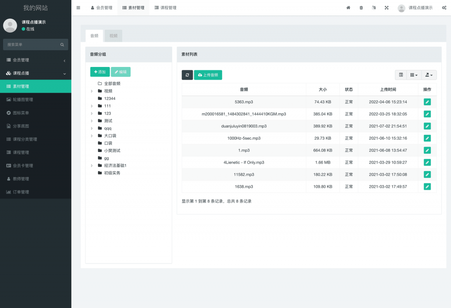Screen dimensions: 451x308
Task: Open the columns dropdown in table toolbar
Action: coord(414,75)
